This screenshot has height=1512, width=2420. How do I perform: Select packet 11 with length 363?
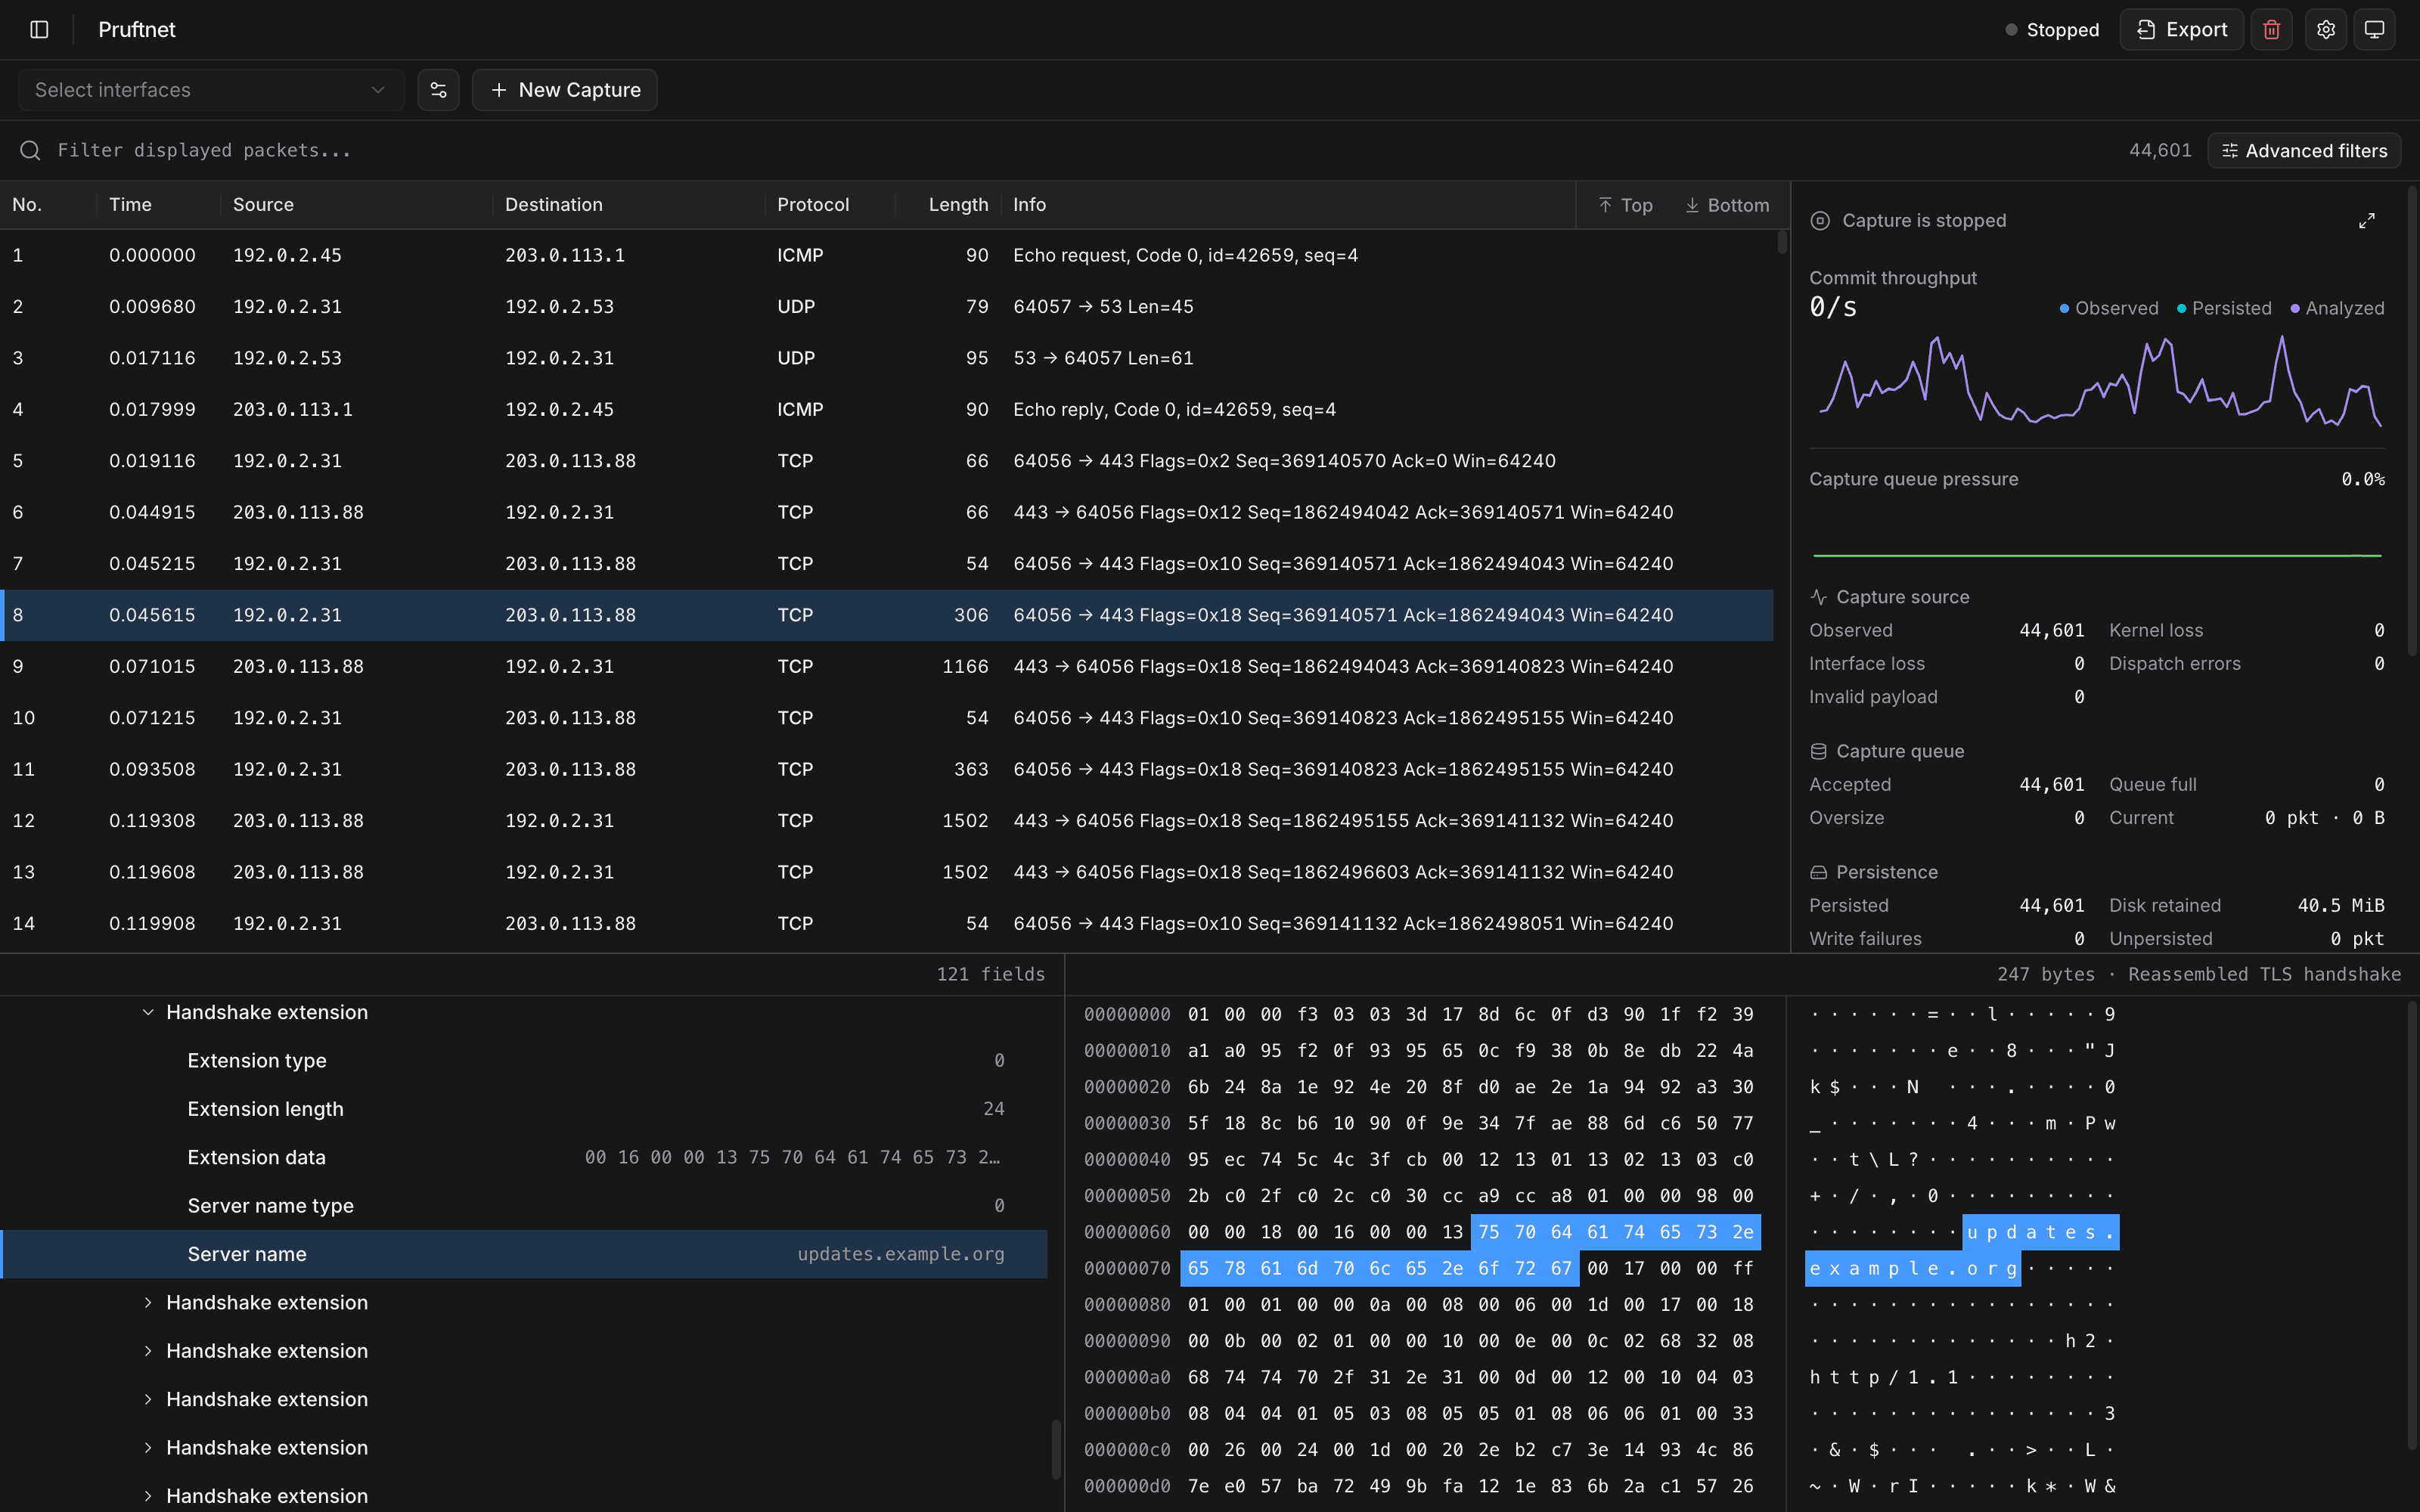click(887, 770)
